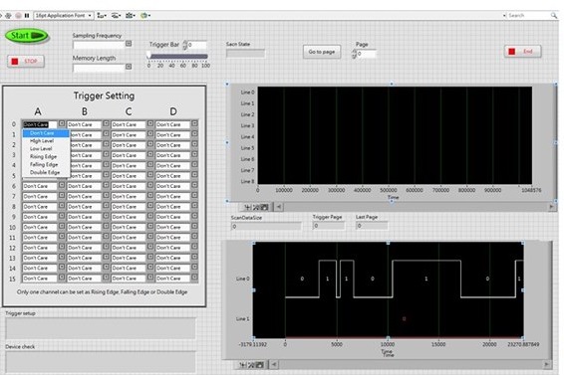The height and width of the screenshot is (375, 564).
Task: Open the Reorder toolbar menu
Action: [145, 16]
